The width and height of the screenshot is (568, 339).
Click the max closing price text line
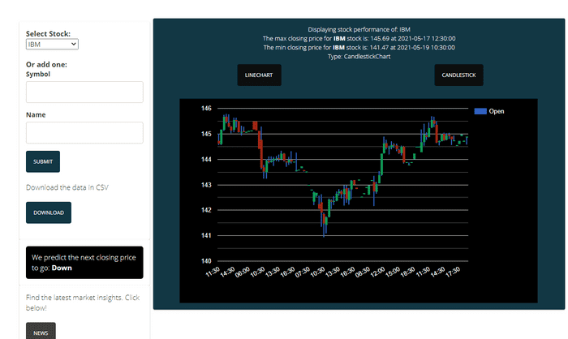click(359, 38)
